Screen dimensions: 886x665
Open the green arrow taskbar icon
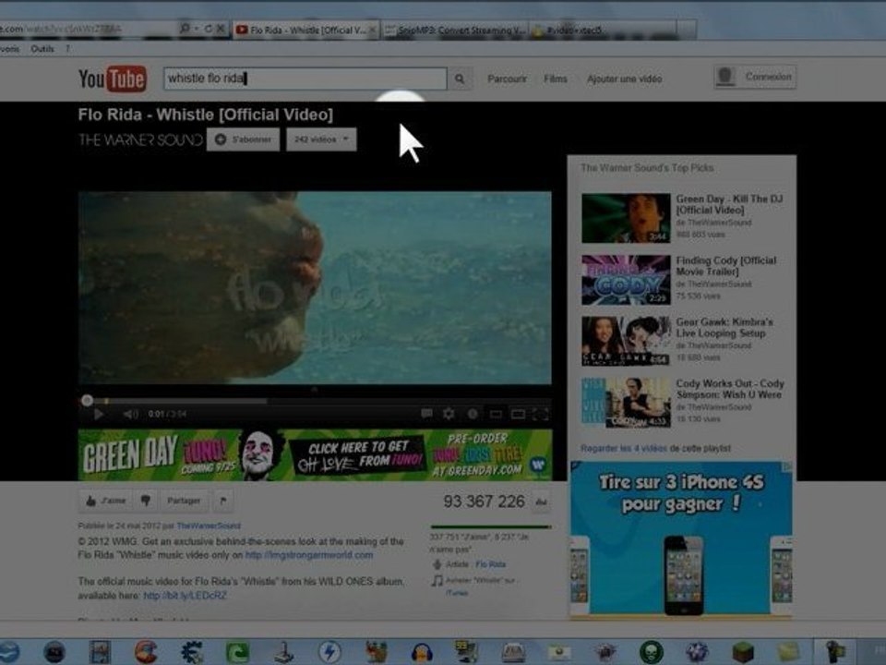[x=238, y=652]
